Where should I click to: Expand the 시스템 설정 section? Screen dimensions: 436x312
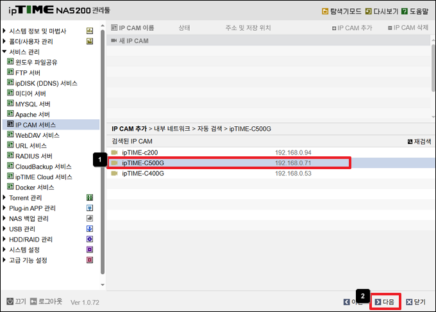click(4, 250)
